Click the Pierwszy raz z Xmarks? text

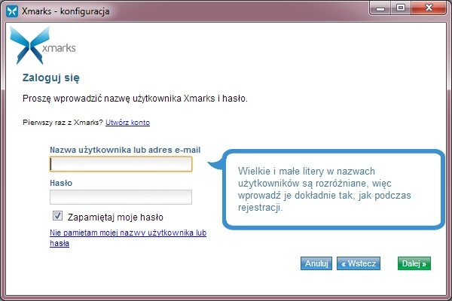[63, 123]
